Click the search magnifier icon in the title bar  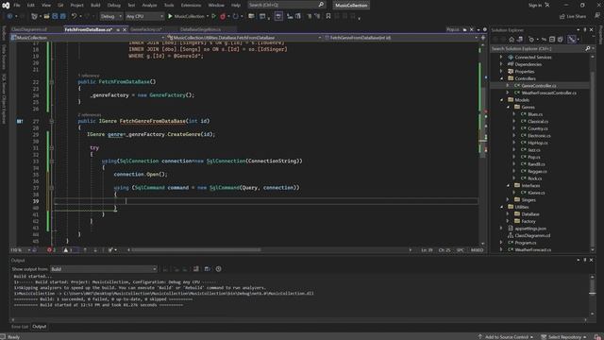coord(321,5)
